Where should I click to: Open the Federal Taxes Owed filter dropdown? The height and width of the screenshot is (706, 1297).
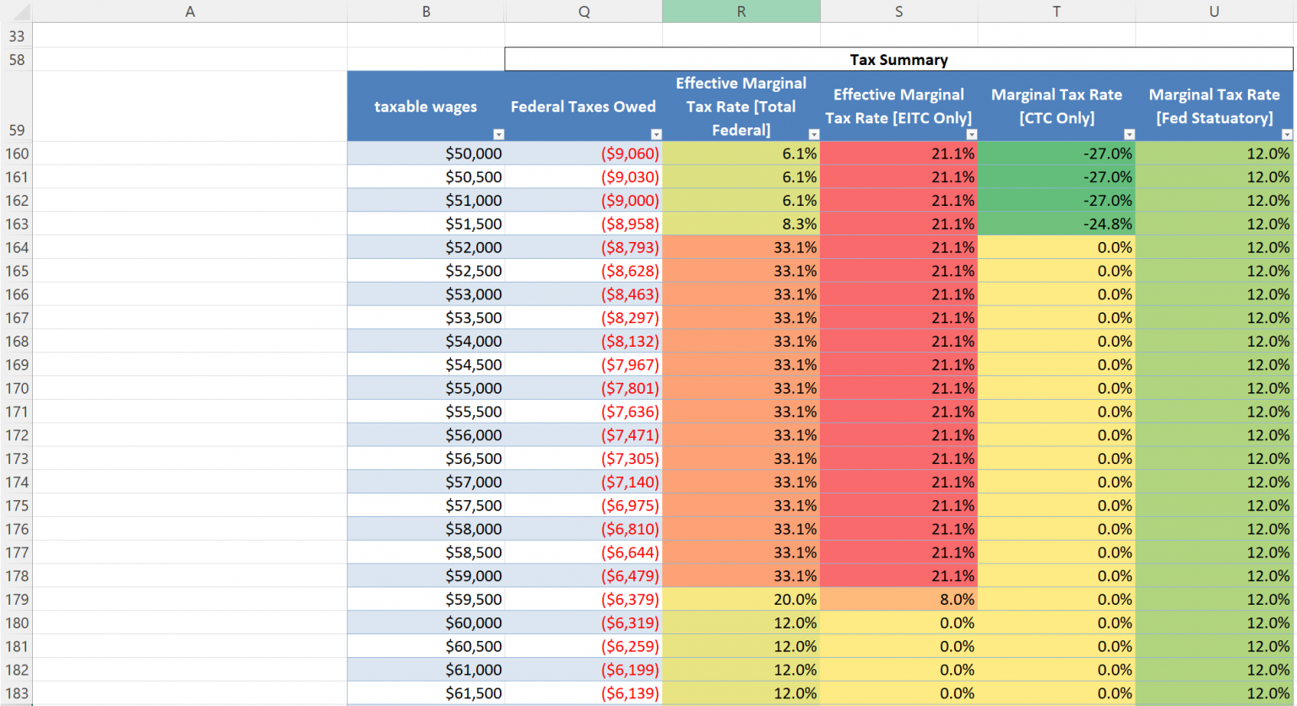pyautogui.click(x=657, y=133)
